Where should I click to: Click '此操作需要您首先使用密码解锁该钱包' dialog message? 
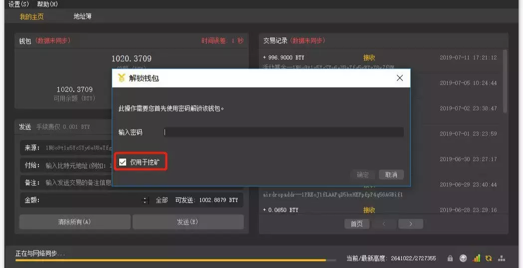click(x=171, y=109)
